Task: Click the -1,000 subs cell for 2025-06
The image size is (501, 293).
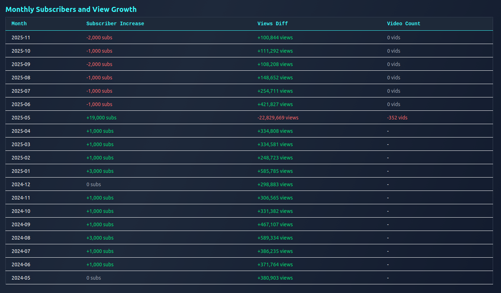Action: tap(99, 104)
